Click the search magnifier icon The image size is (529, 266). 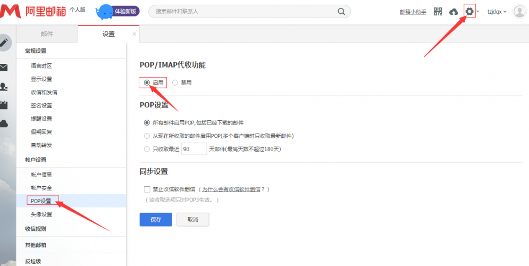(341, 11)
